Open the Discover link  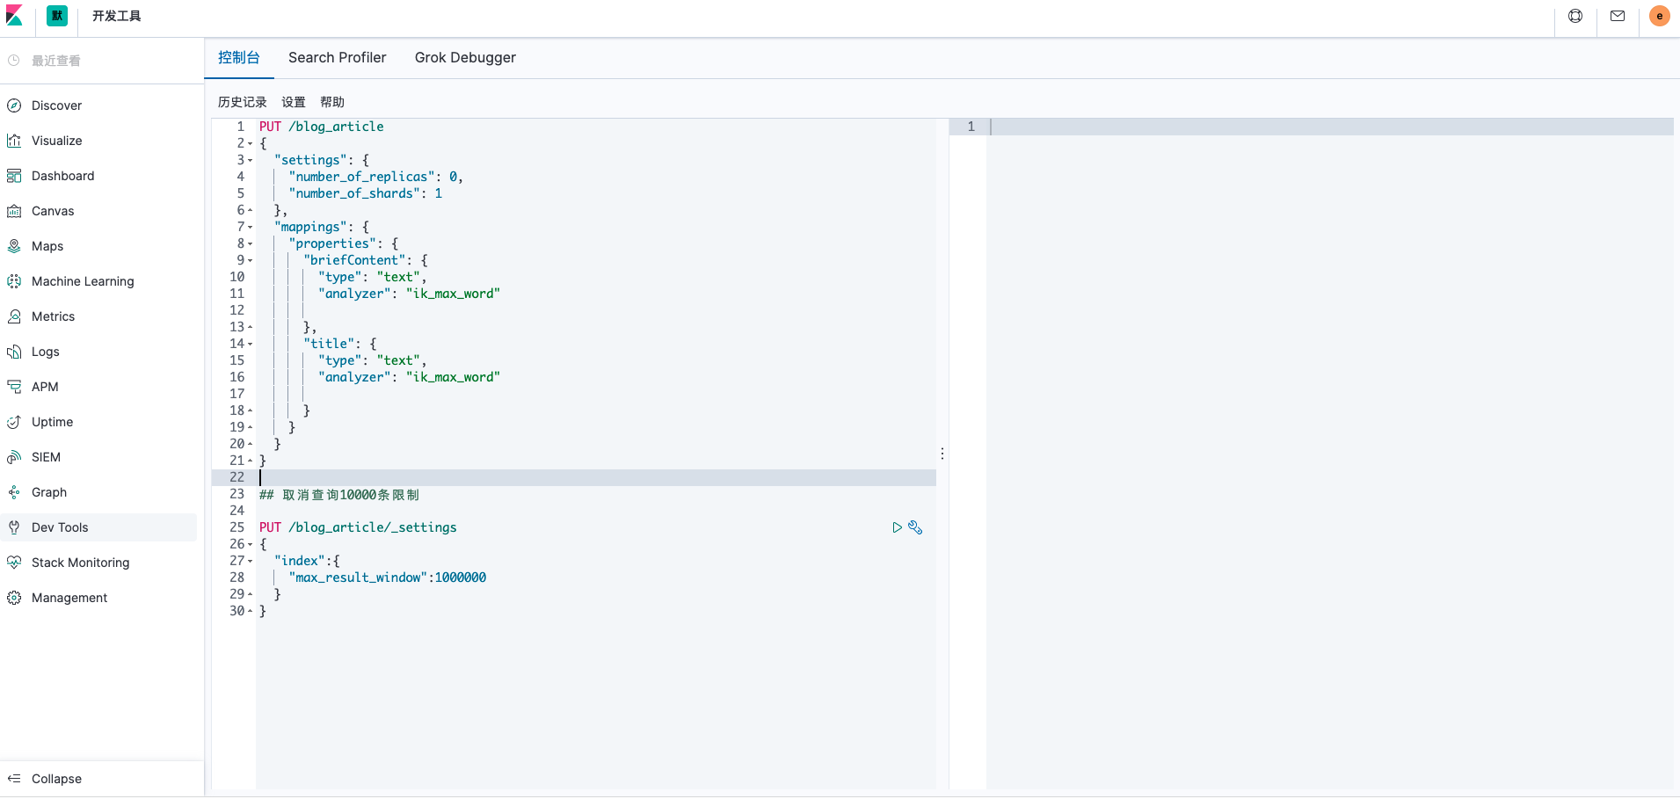(x=56, y=105)
